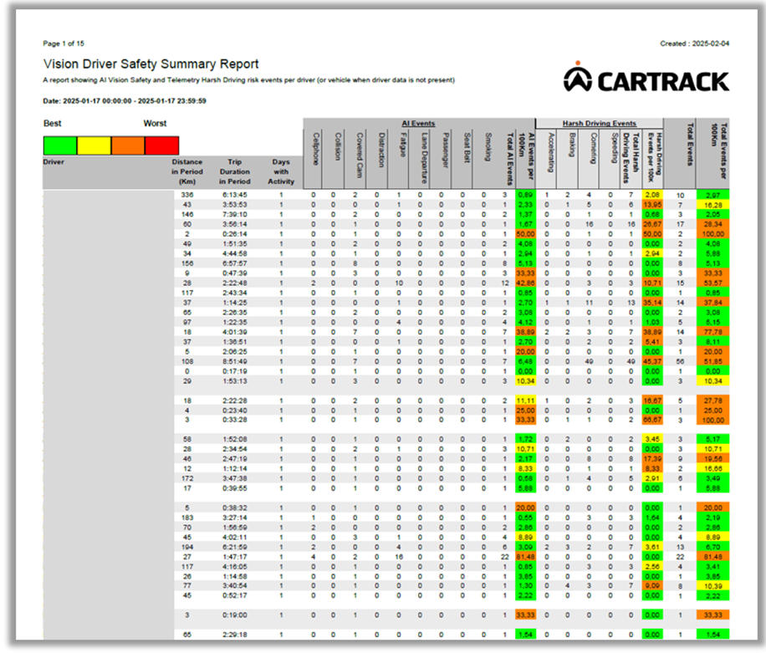This screenshot has width=766, height=653.
Task: Click the 'Total AI Events' column header
Action: pyautogui.click(x=509, y=159)
